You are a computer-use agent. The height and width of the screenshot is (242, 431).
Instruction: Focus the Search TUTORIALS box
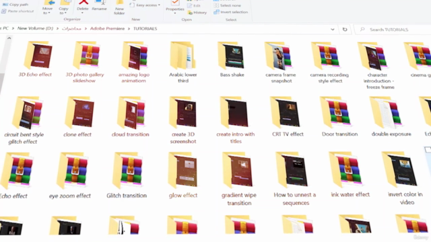coord(393,30)
